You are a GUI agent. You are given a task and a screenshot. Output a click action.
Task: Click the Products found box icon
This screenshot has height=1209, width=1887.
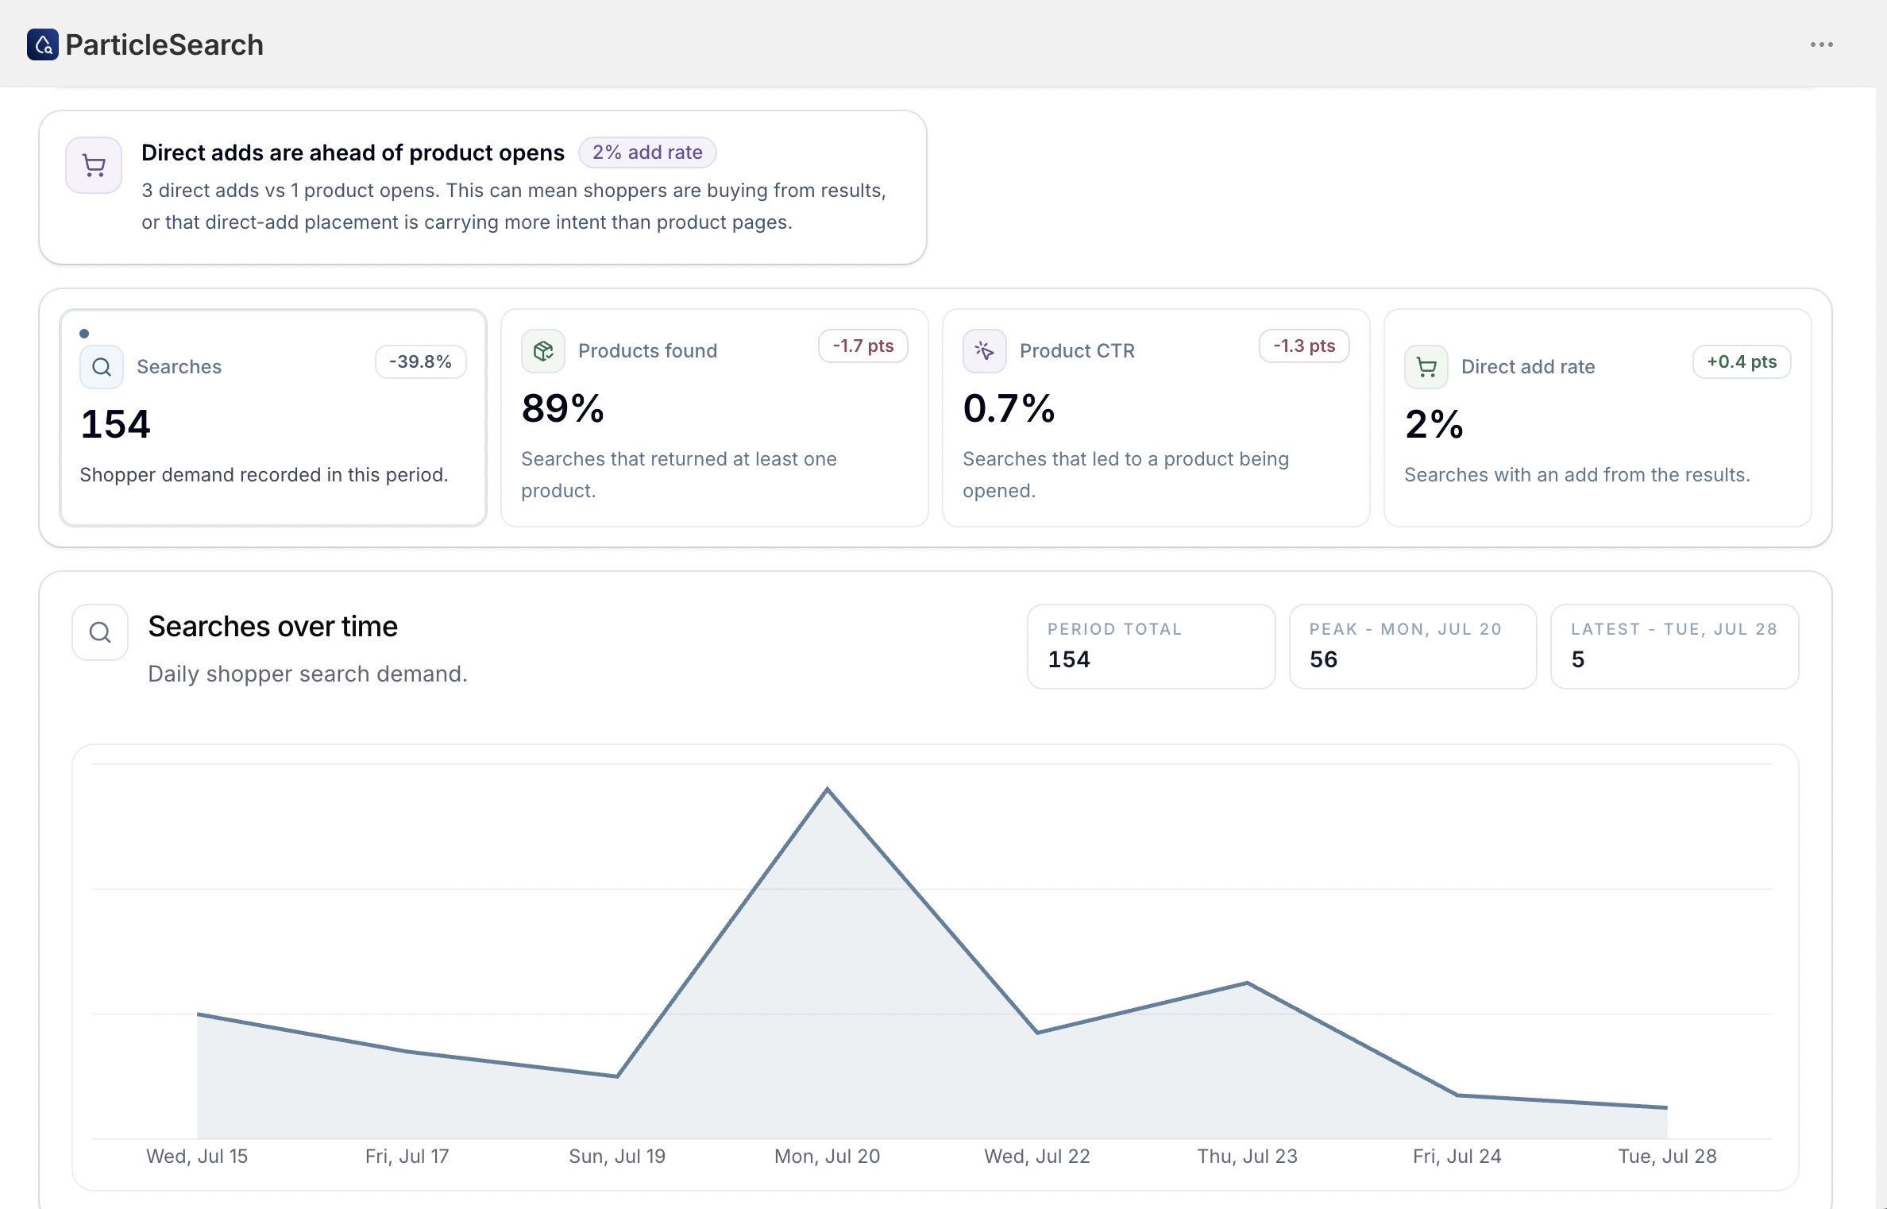pyautogui.click(x=543, y=351)
